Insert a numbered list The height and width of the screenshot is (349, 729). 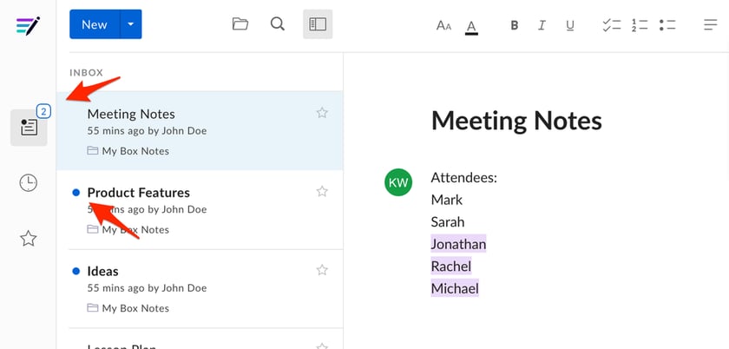[640, 25]
